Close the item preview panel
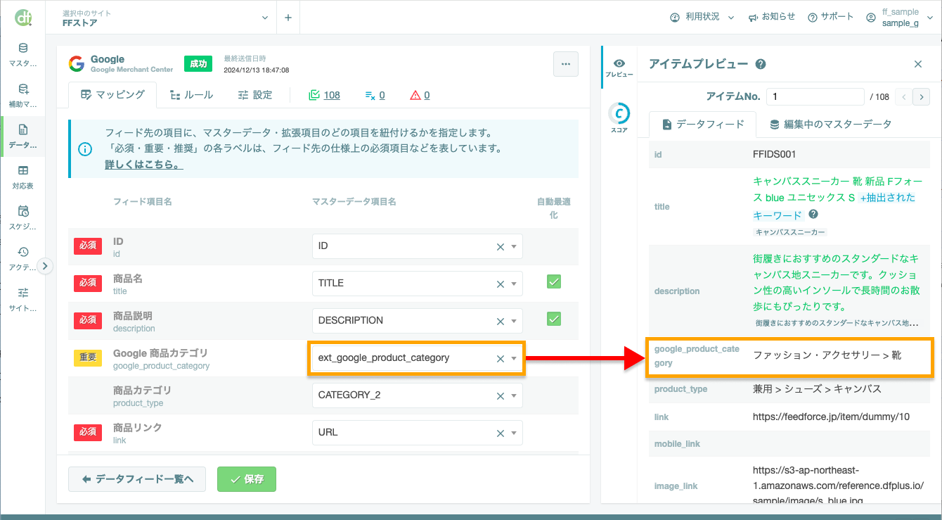This screenshot has width=942, height=520. [918, 64]
